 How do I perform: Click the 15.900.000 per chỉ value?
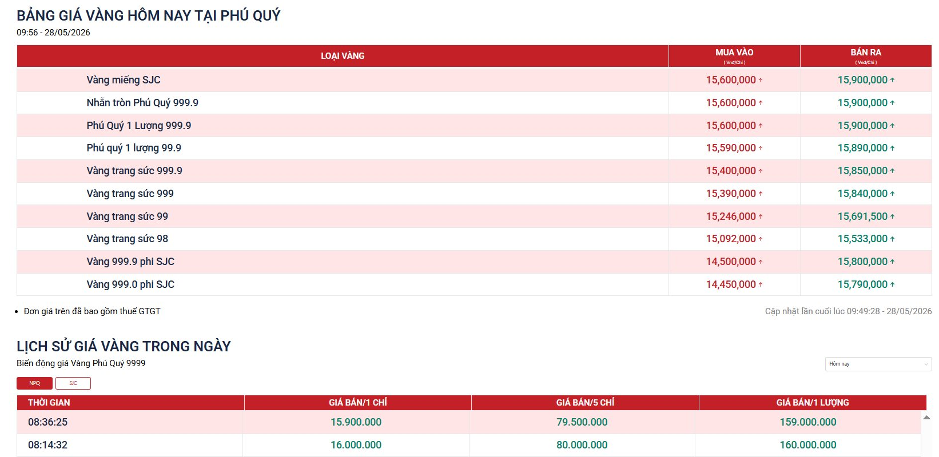pyautogui.click(x=356, y=422)
